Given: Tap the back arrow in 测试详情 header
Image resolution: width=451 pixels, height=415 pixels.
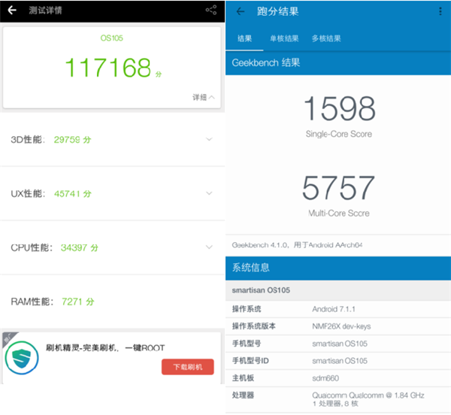Looking at the screenshot, I should (12, 11).
